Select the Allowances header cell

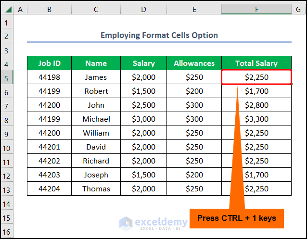(x=194, y=63)
